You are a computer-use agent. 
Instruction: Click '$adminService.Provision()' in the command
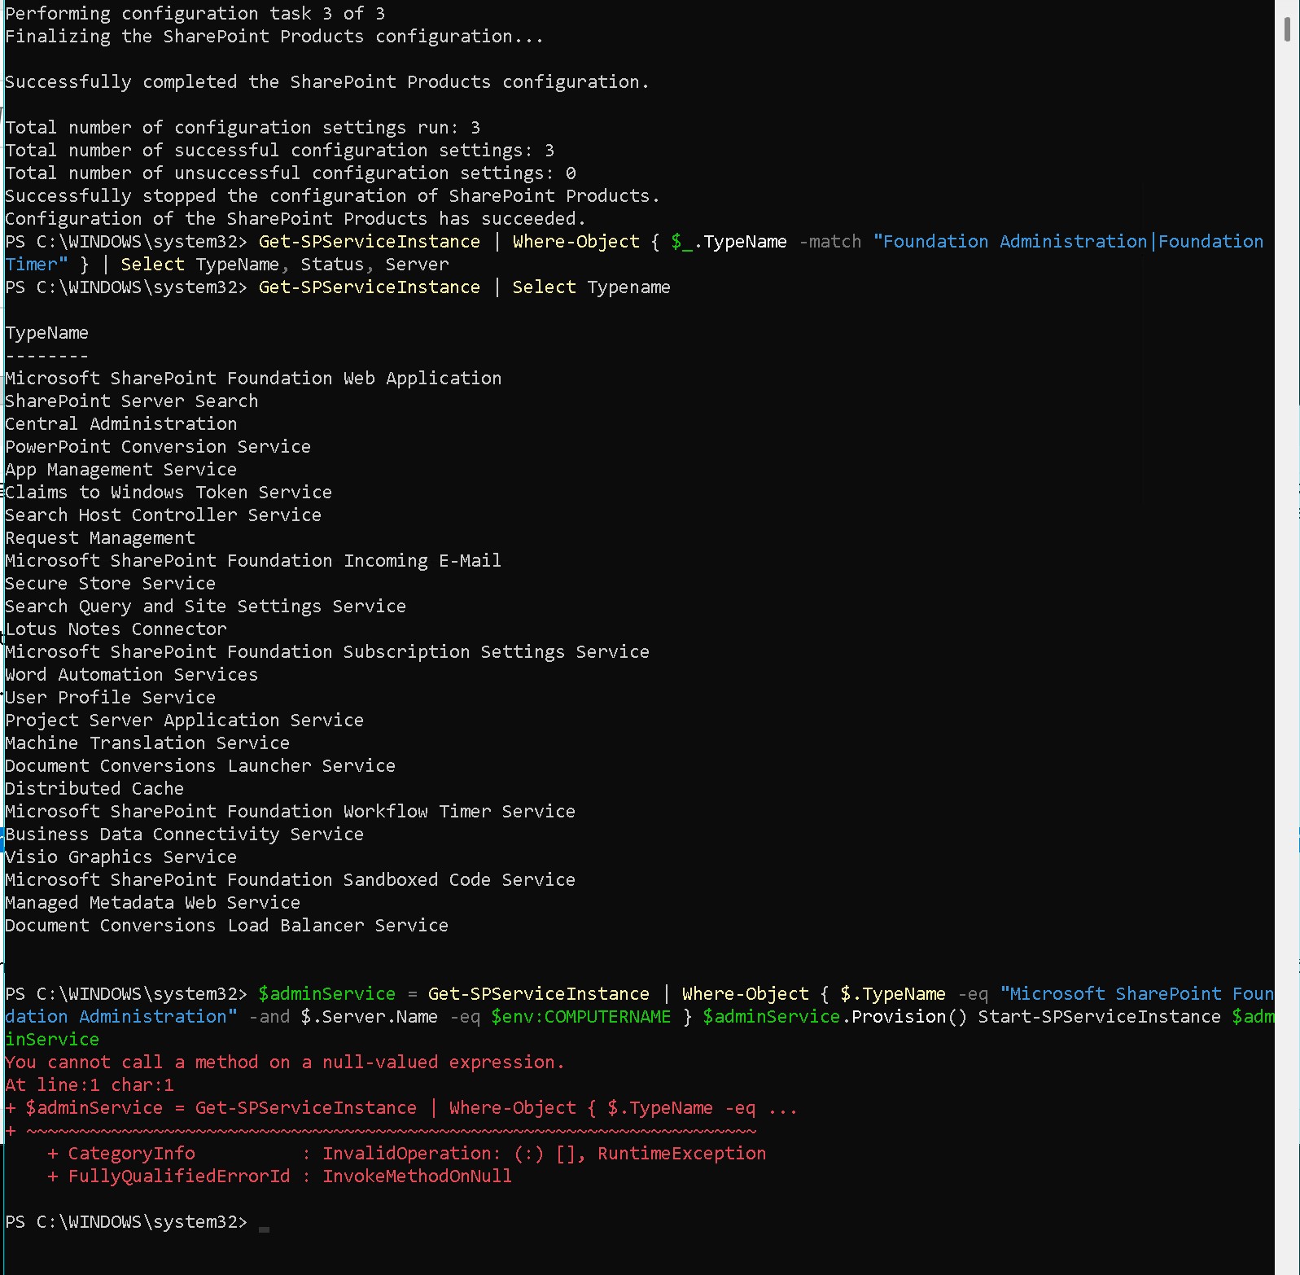[834, 1017]
